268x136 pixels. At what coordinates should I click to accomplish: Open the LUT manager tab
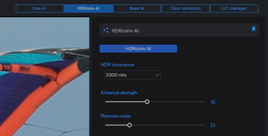[x=234, y=8]
